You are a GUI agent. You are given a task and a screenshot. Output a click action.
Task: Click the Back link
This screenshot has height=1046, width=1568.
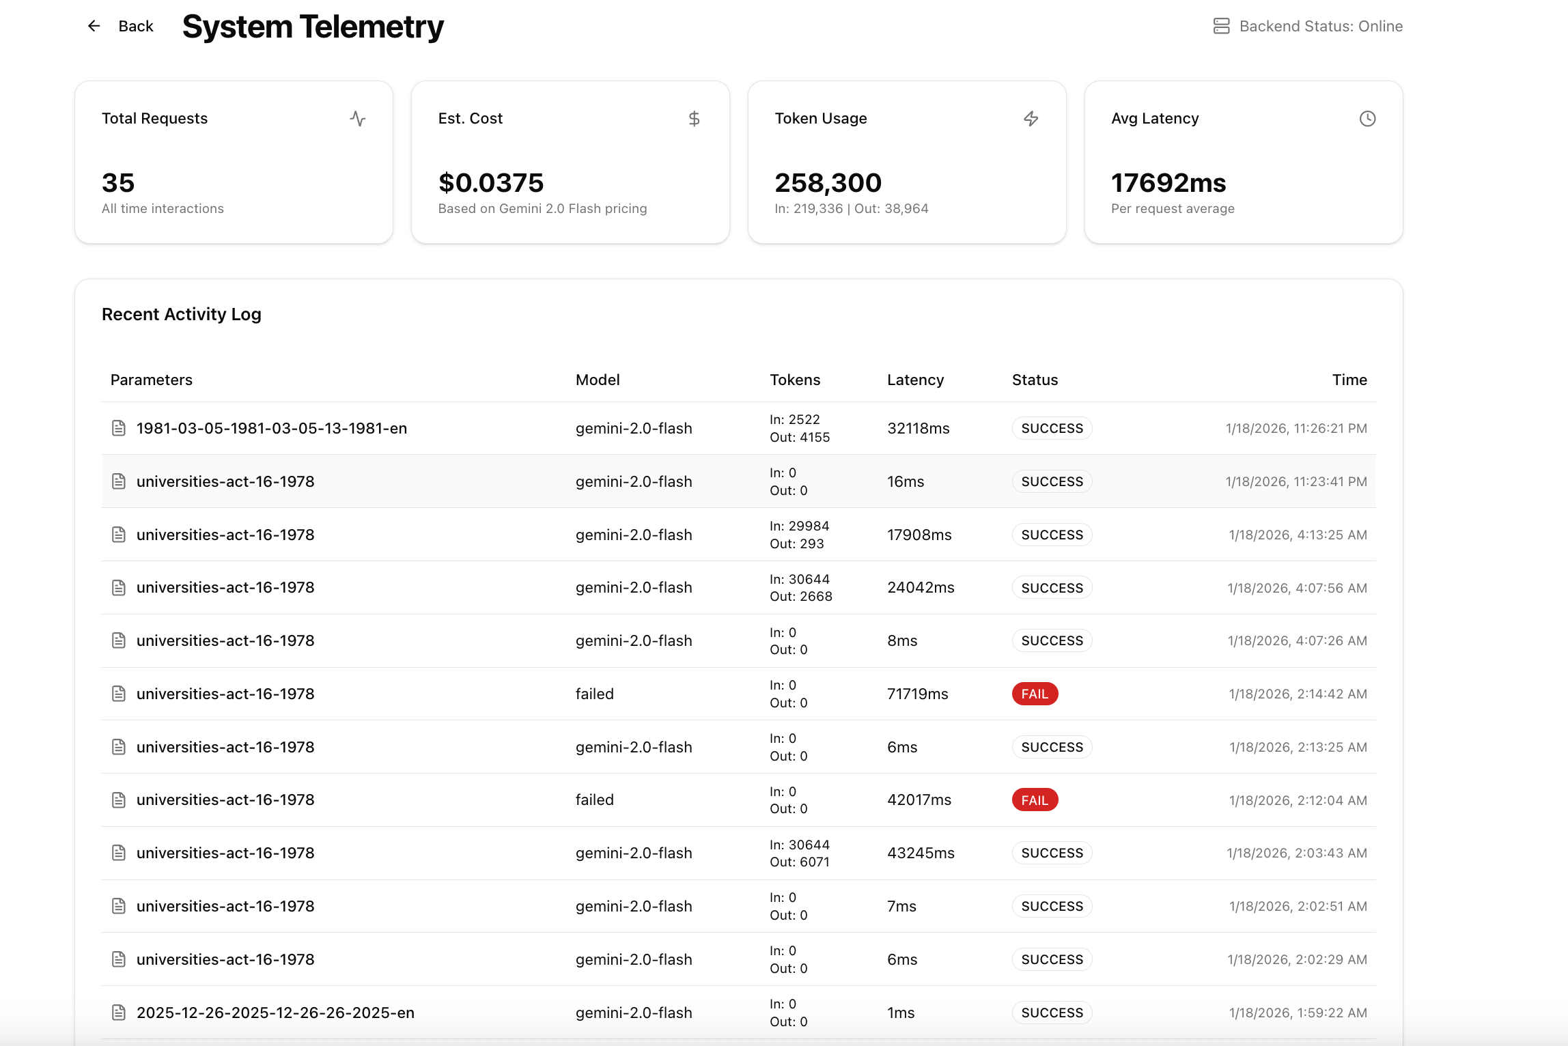[135, 26]
